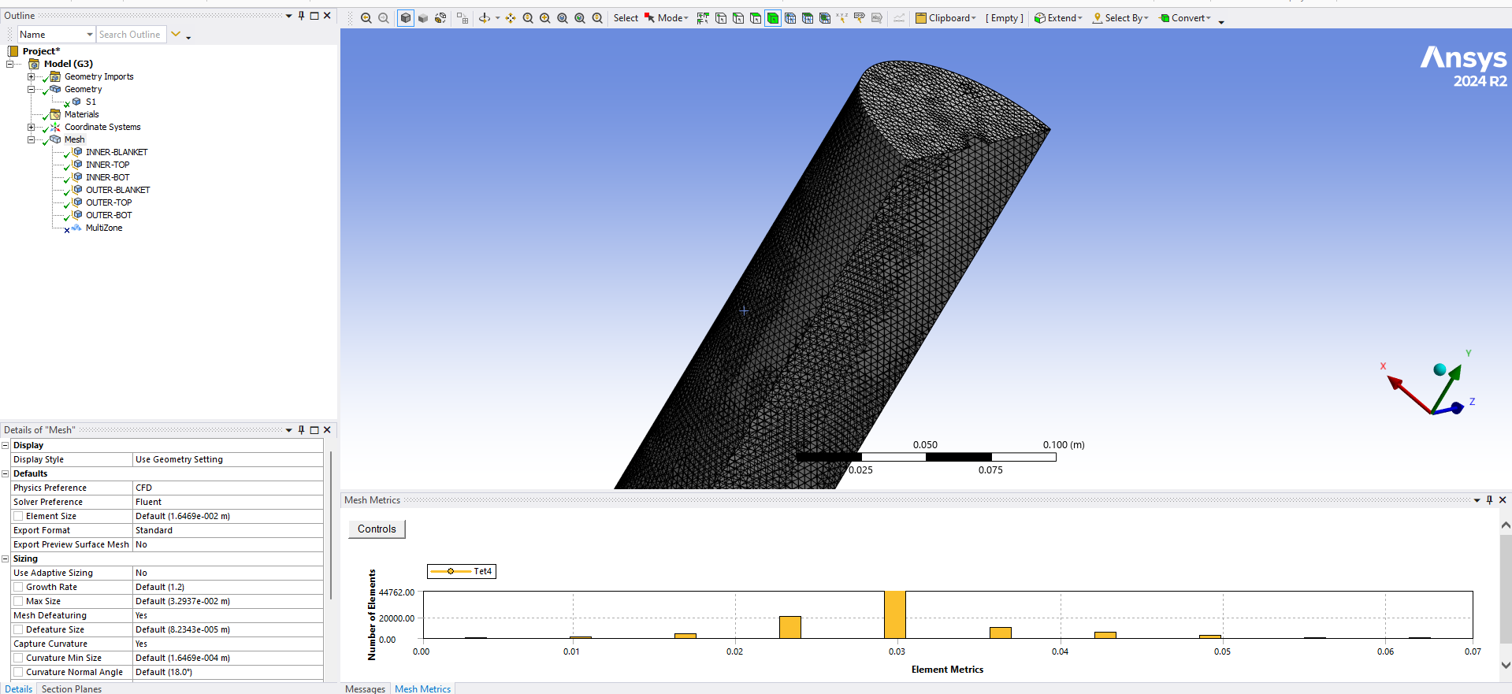1512x694 pixels.
Task: Switch to the Messages tab
Action: coord(365,688)
